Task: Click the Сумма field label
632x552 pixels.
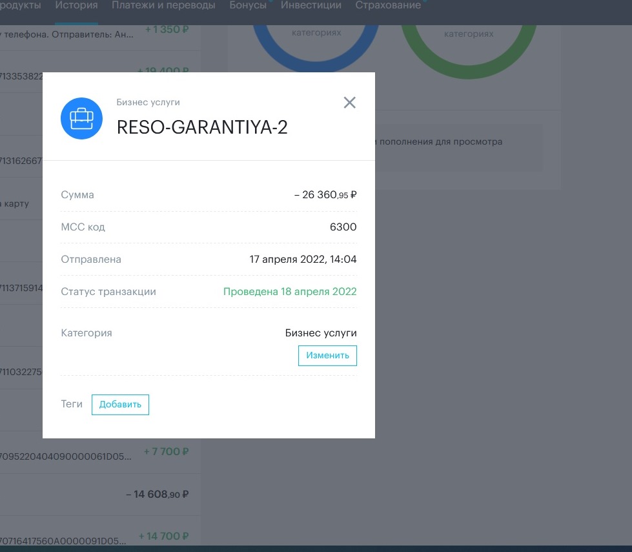Action: point(77,195)
